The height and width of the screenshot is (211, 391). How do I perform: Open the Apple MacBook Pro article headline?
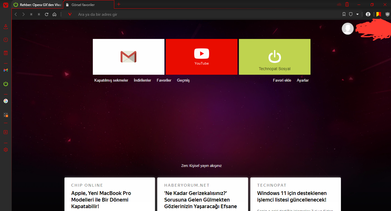pyautogui.click(x=101, y=200)
